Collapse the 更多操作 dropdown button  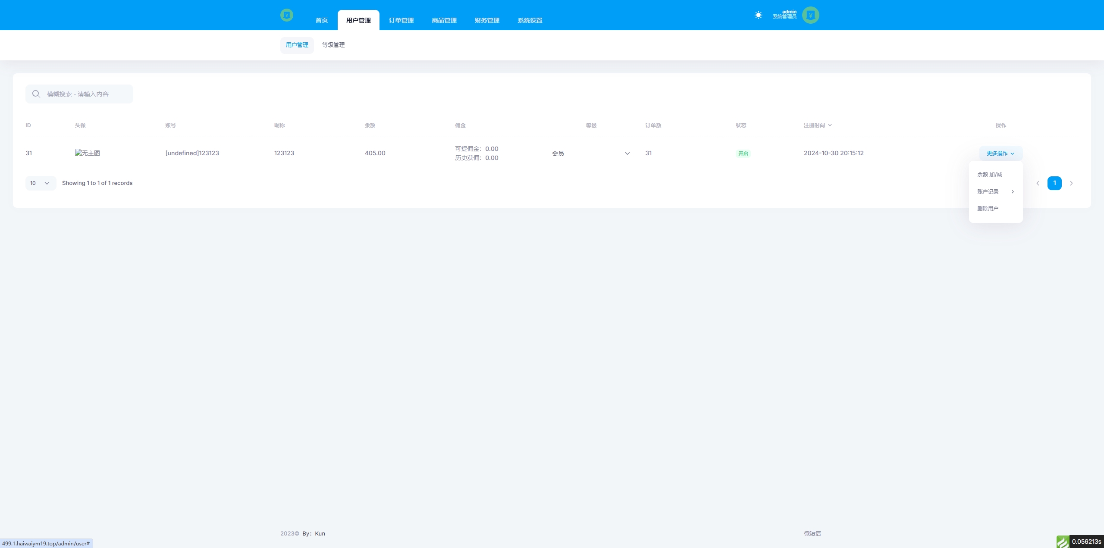click(x=1000, y=153)
